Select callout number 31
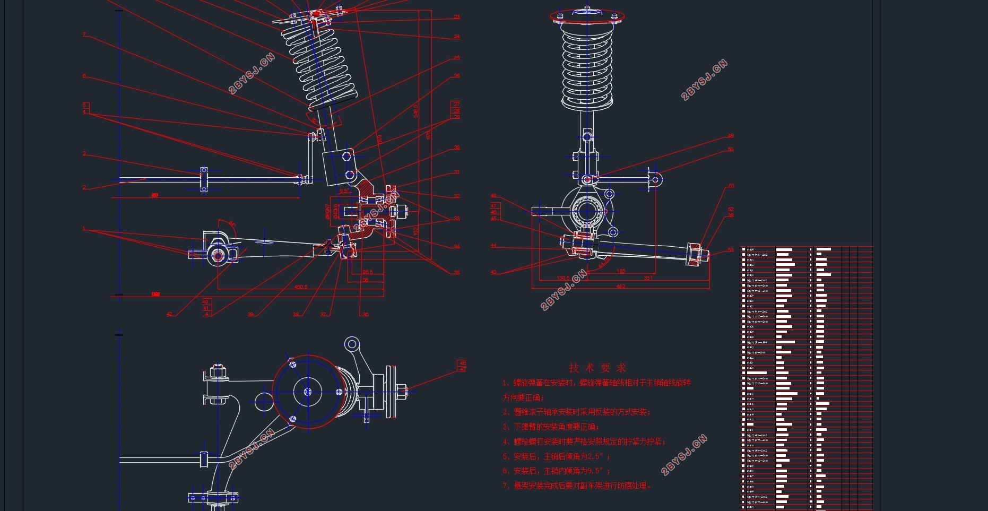 (x=457, y=172)
